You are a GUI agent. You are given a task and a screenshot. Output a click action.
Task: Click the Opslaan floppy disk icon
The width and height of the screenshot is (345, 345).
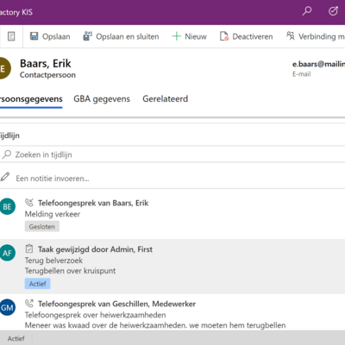pyautogui.click(x=34, y=36)
